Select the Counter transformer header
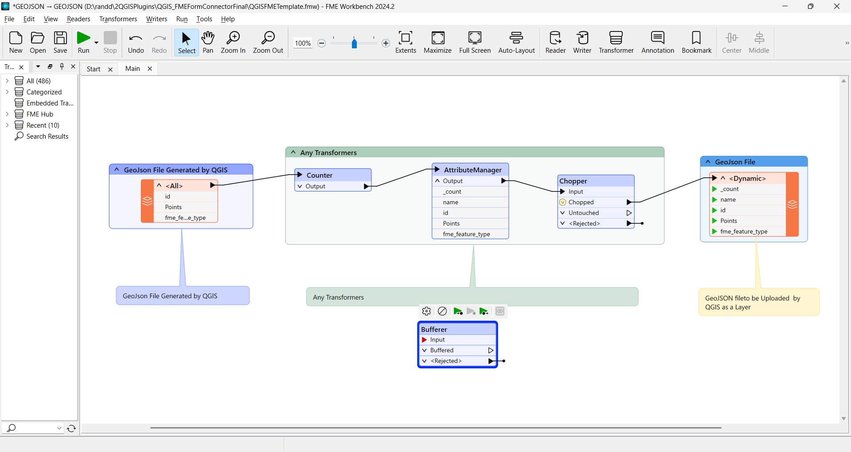This screenshot has height=452, width=851. [x=333, y=175]
